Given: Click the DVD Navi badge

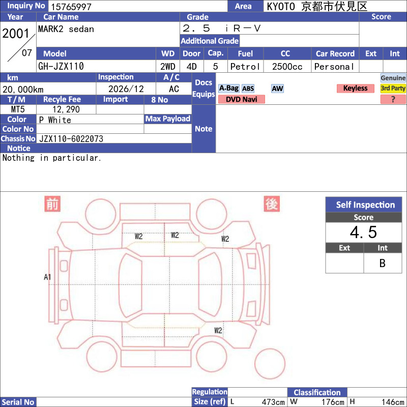Looking at the screenshot, I should click(241, 99).
